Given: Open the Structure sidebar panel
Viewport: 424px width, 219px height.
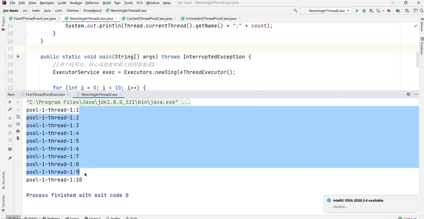Looking at the screenshot, I should pyautogui.click(x=3, y=180).
